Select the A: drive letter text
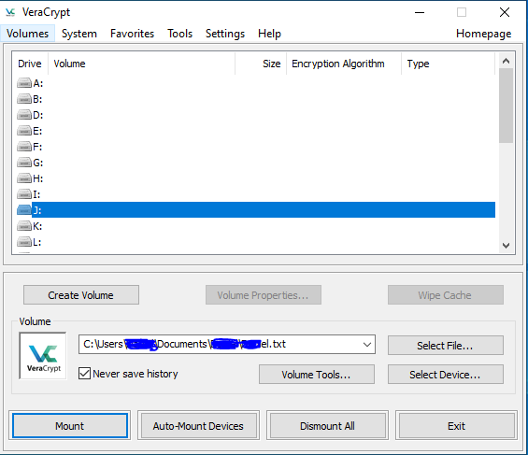This screenshot has width=528, height=455. (x=38, y=83)
